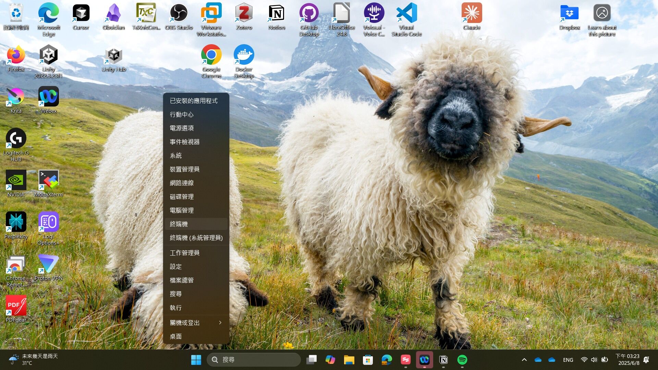Select 工作管理員 from the menu
Screen dimensions: 658x370
tap(184, 253)
